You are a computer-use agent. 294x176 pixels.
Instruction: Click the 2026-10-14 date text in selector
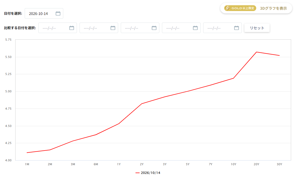click(38, 14)
